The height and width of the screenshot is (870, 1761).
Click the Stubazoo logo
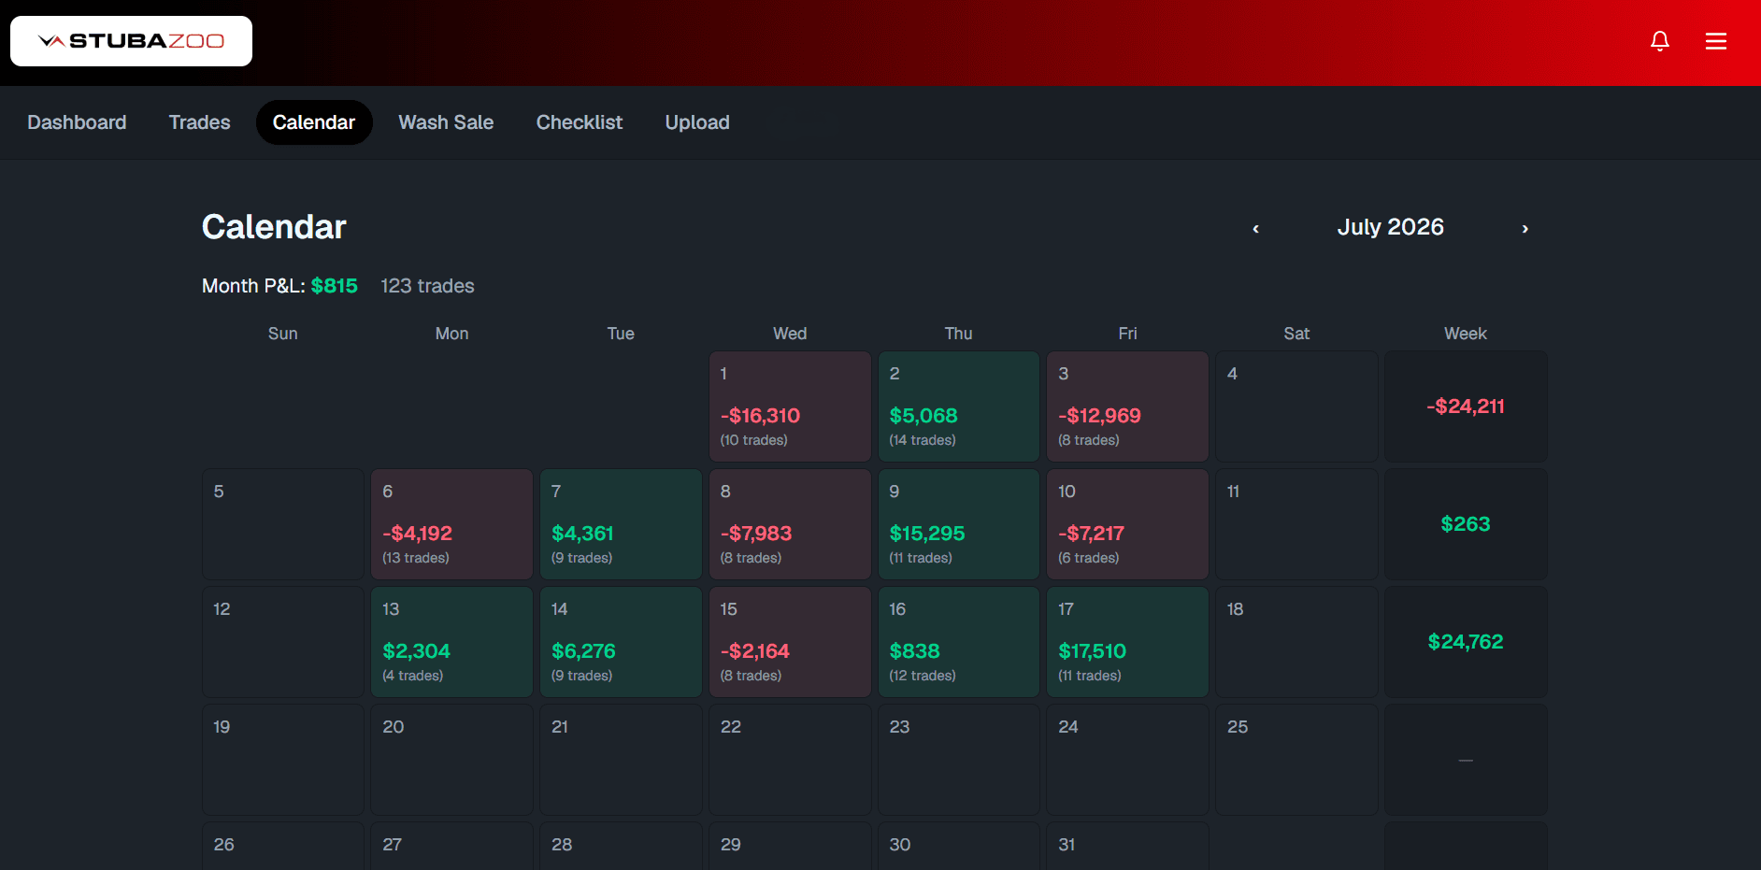[131, 41]
